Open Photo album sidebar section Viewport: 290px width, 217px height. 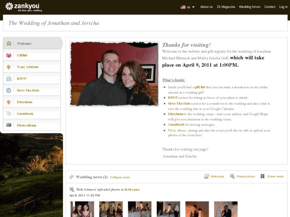click(32, 125)
